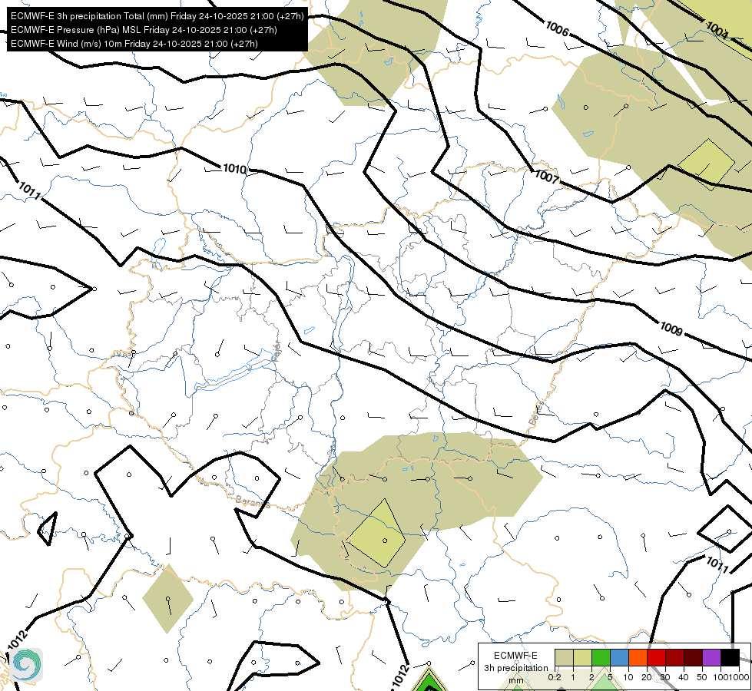752x691 pixels.
Task: Click the legend's mm unit label
Action: pos(516,680)
